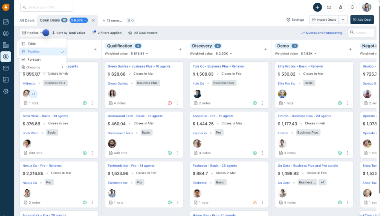Add deal to Discovery stage plus icon
The height and width of the screenshot is (216, 380).
(x=265, y=49)
